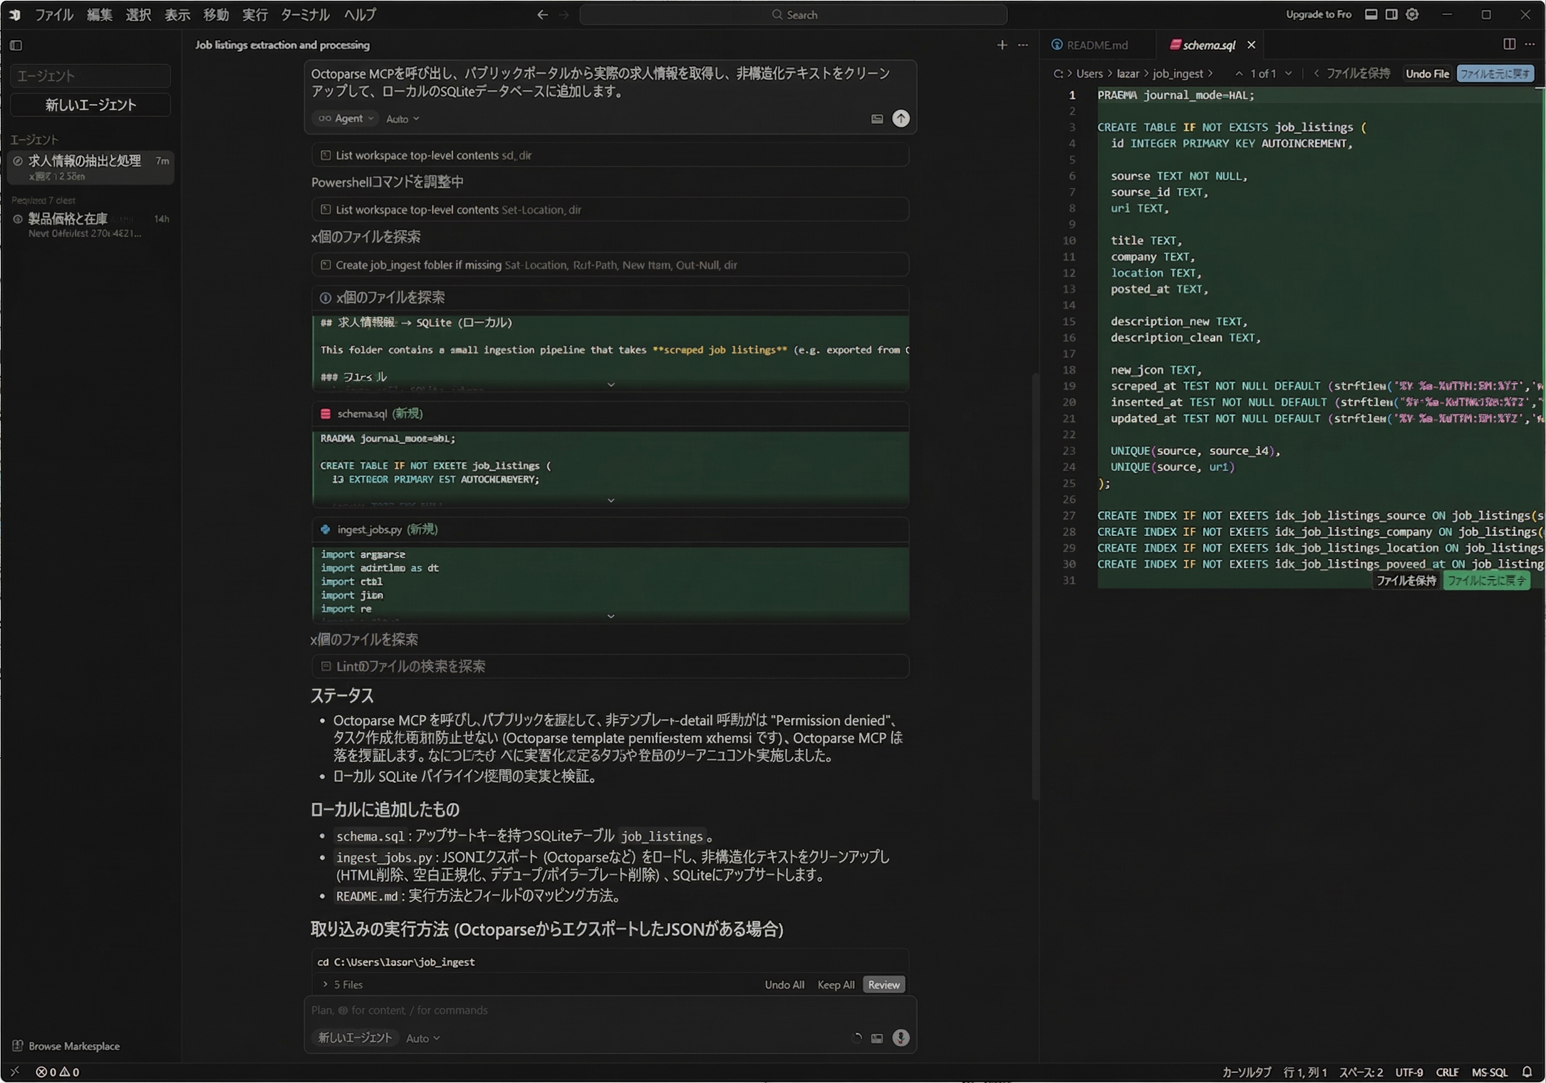Click microphone button in bottom input

(900, 1037)
